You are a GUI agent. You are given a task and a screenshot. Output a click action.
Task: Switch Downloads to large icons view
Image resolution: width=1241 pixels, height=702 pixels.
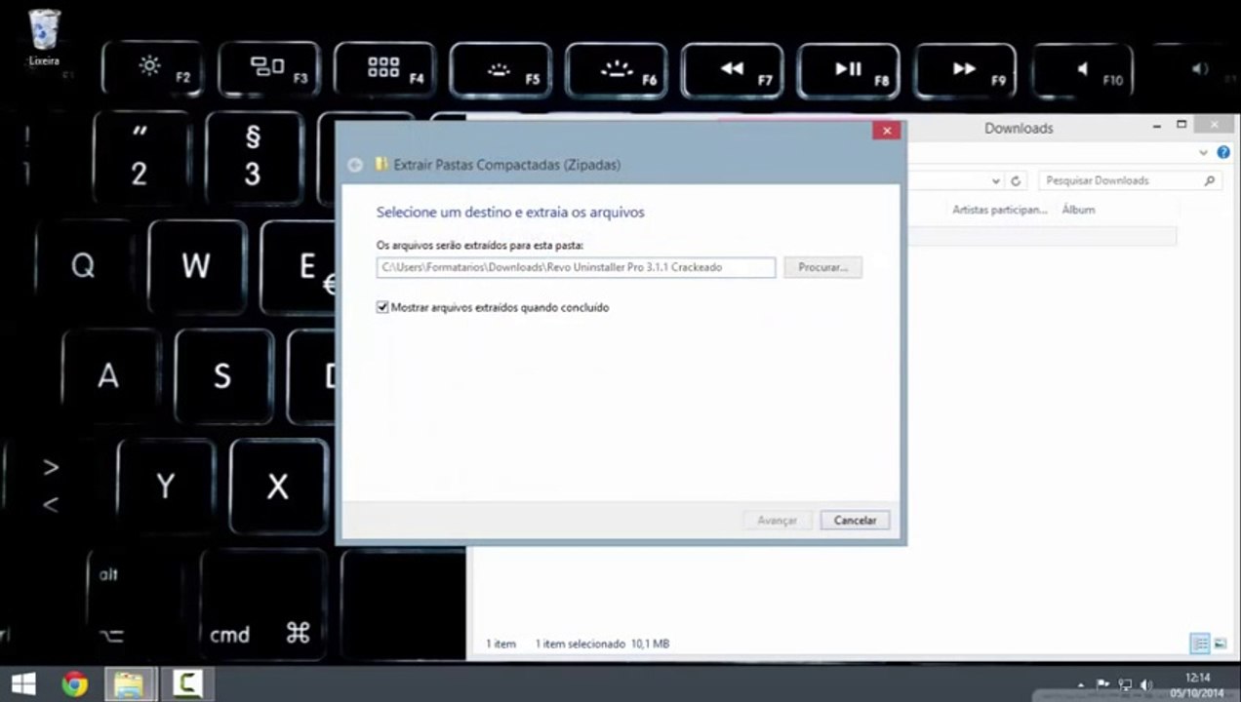click(1220, 643)
